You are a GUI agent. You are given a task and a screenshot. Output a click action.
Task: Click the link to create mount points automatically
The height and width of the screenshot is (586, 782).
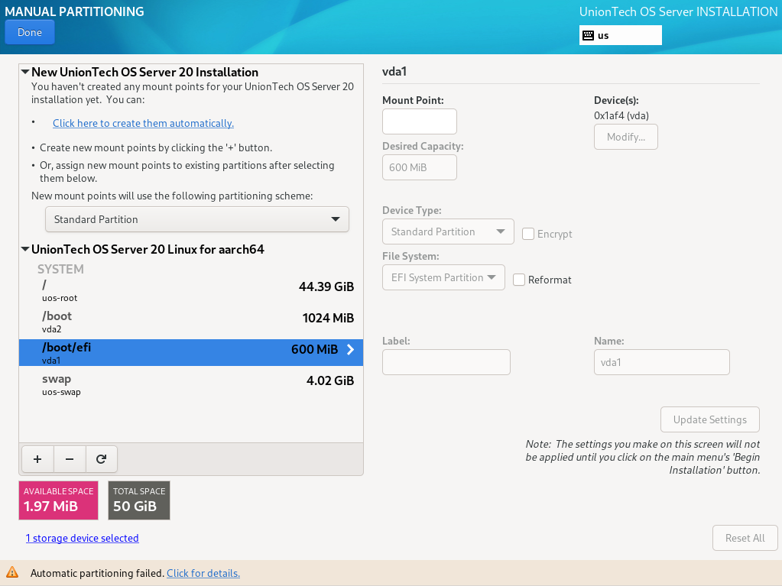tap(143, 123)
